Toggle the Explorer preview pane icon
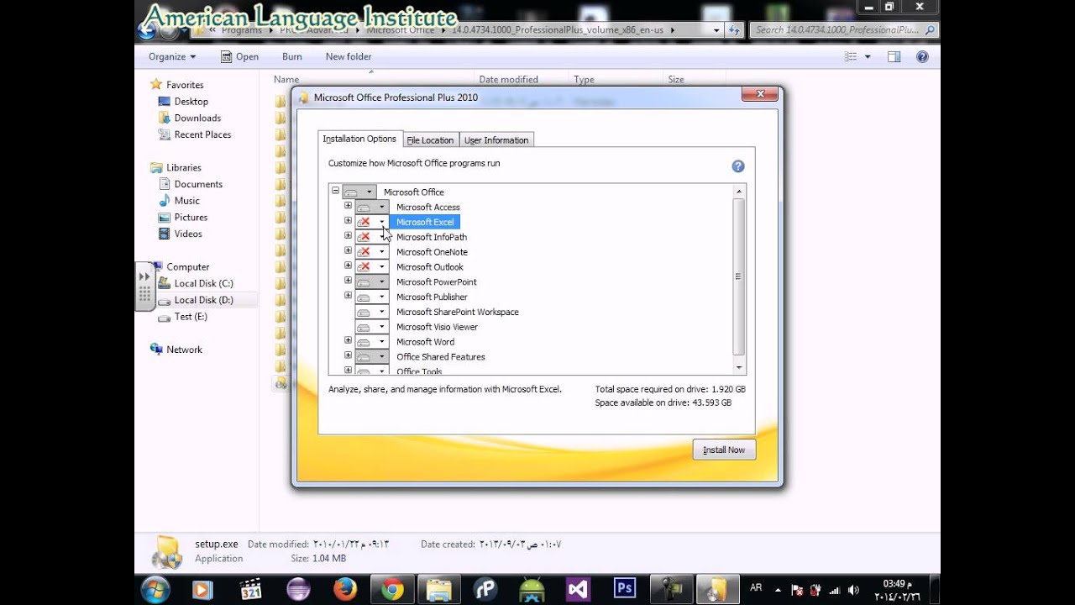 (894, 56)
